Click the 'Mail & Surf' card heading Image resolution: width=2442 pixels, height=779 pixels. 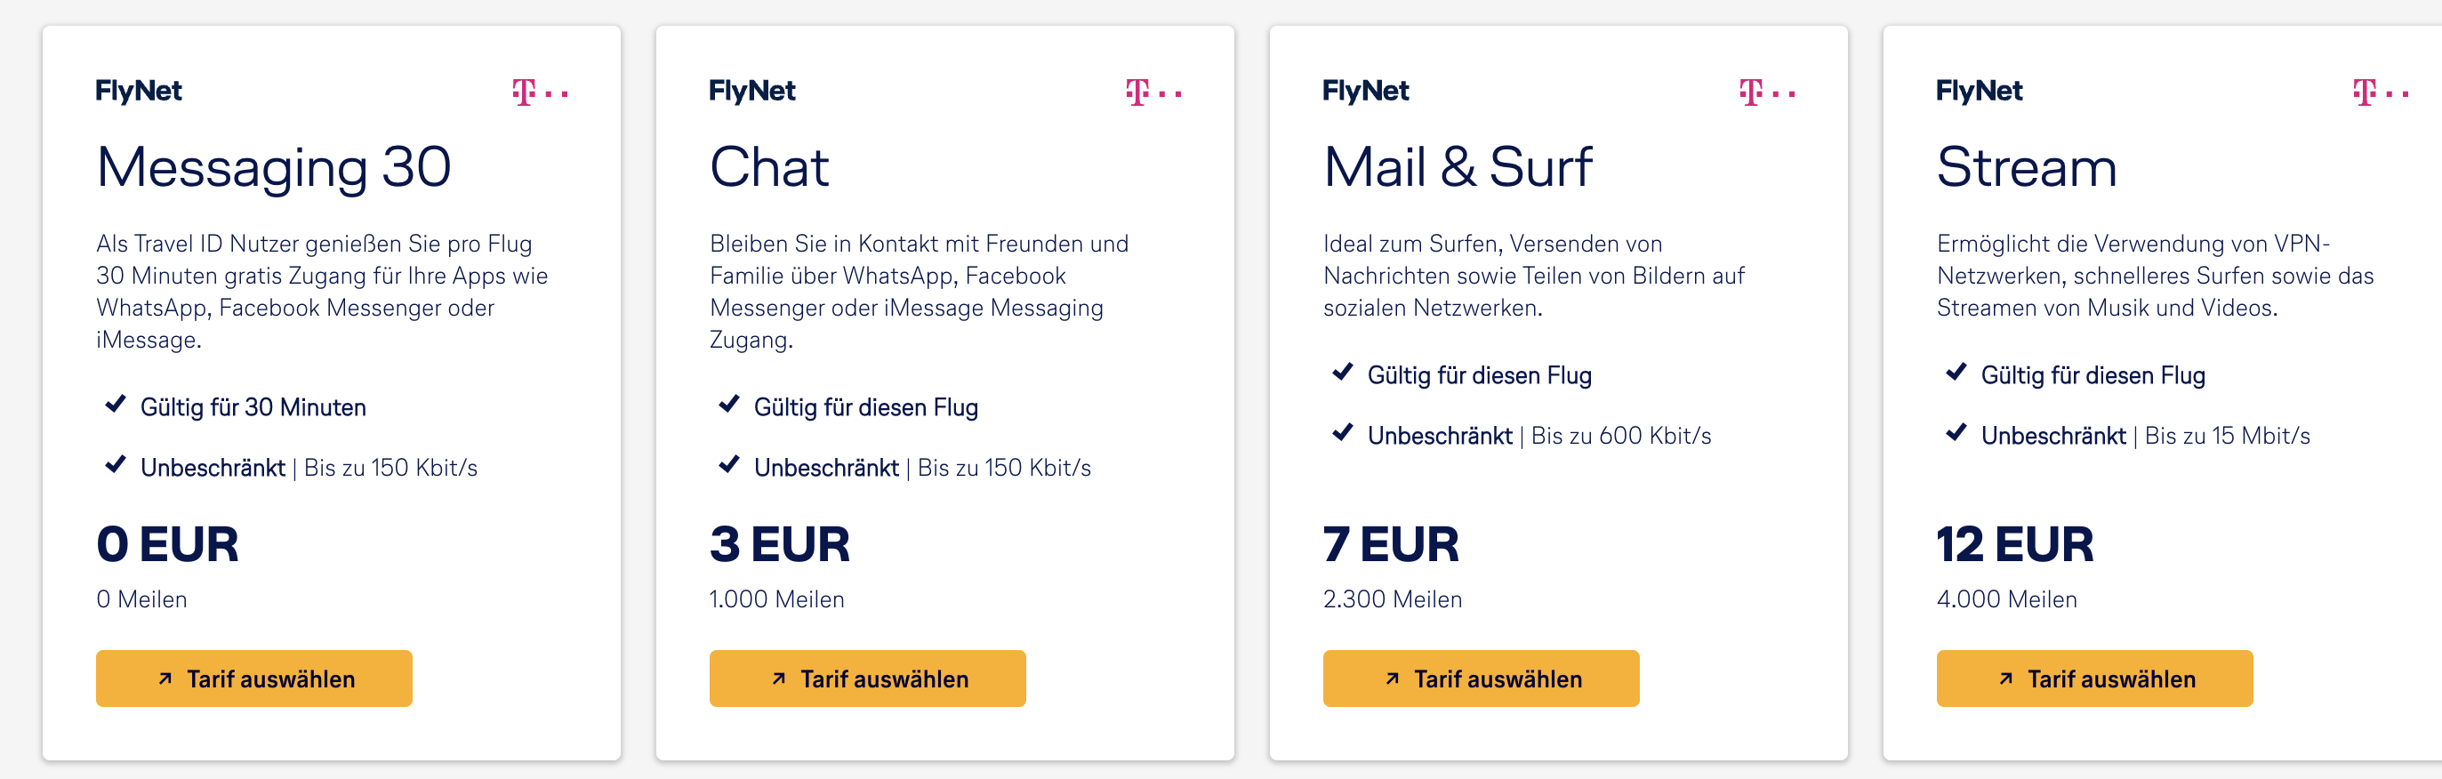point(1457,168)
